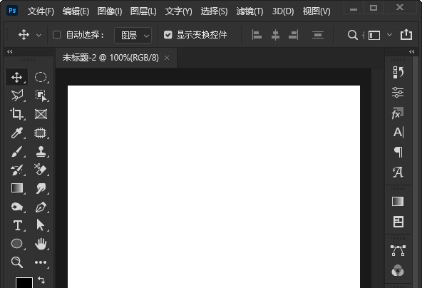Select the Clone Stamp tool

pos(41,152)
